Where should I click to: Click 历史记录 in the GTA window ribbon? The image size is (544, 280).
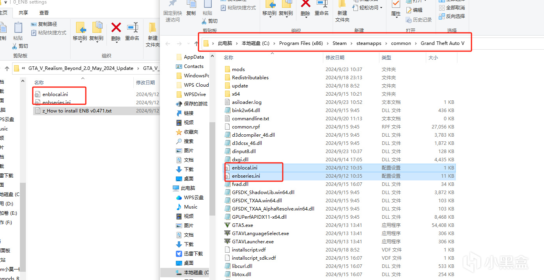419,20
